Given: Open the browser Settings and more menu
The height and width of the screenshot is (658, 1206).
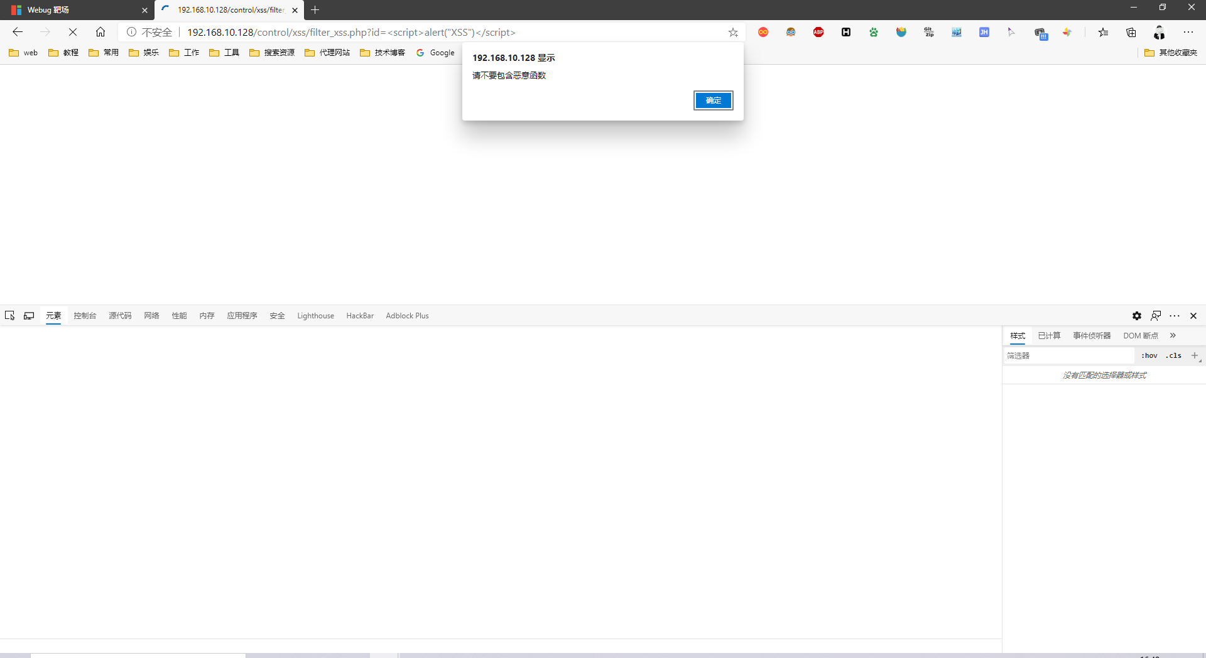Looking at the screenshot, I should pos(1188,32).
